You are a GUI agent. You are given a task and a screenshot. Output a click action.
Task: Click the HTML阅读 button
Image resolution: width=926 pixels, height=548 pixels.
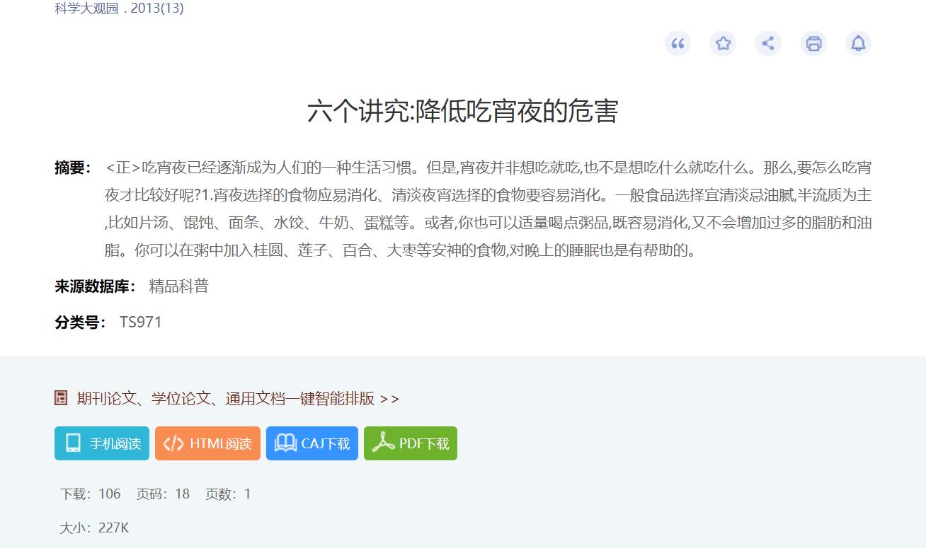click(x=207, y=443)
